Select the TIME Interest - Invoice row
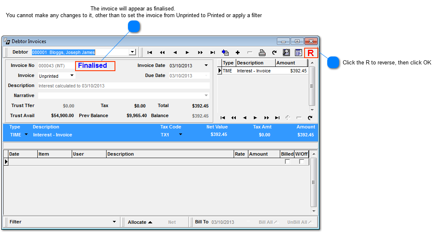This screenshot has width=438, height=233. tap(264, 71)
